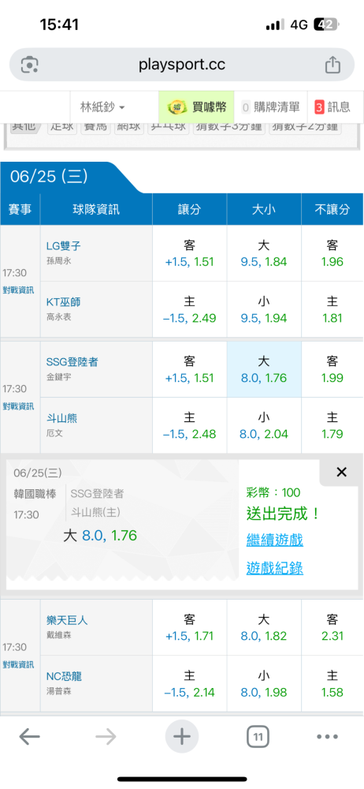
Task: Open KT巫師 team link
Action: pyautogui.click(x=63, y=302)
